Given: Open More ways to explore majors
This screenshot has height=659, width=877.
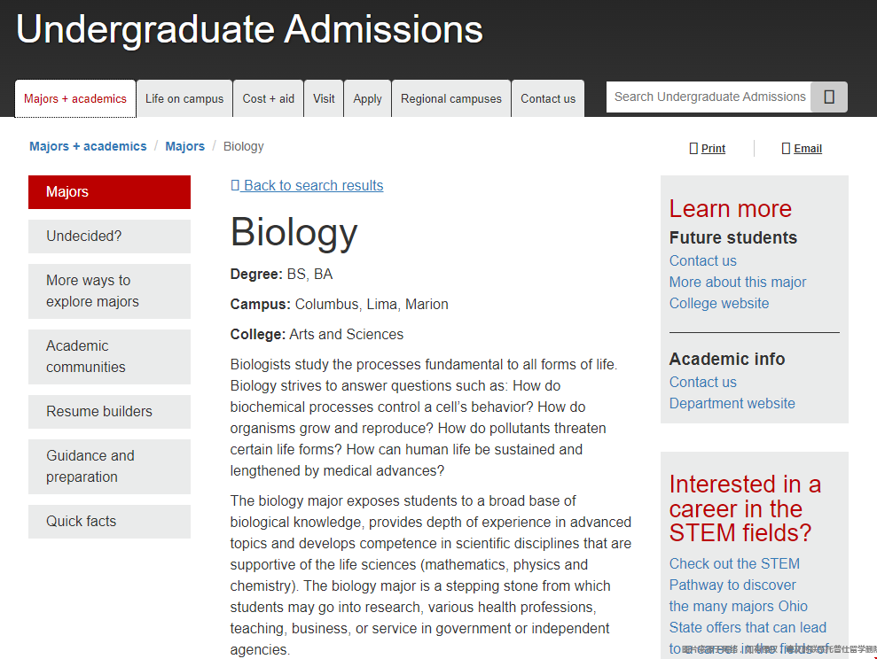Looking at the screenshot, I should 110,291.
